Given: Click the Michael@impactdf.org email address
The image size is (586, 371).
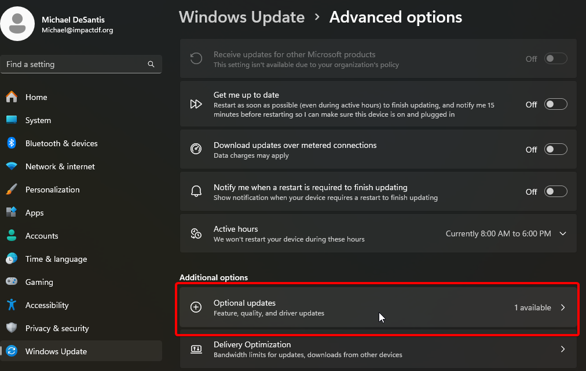Looking at the screenshot, I should pyautogui.click(x=78, y=30).
